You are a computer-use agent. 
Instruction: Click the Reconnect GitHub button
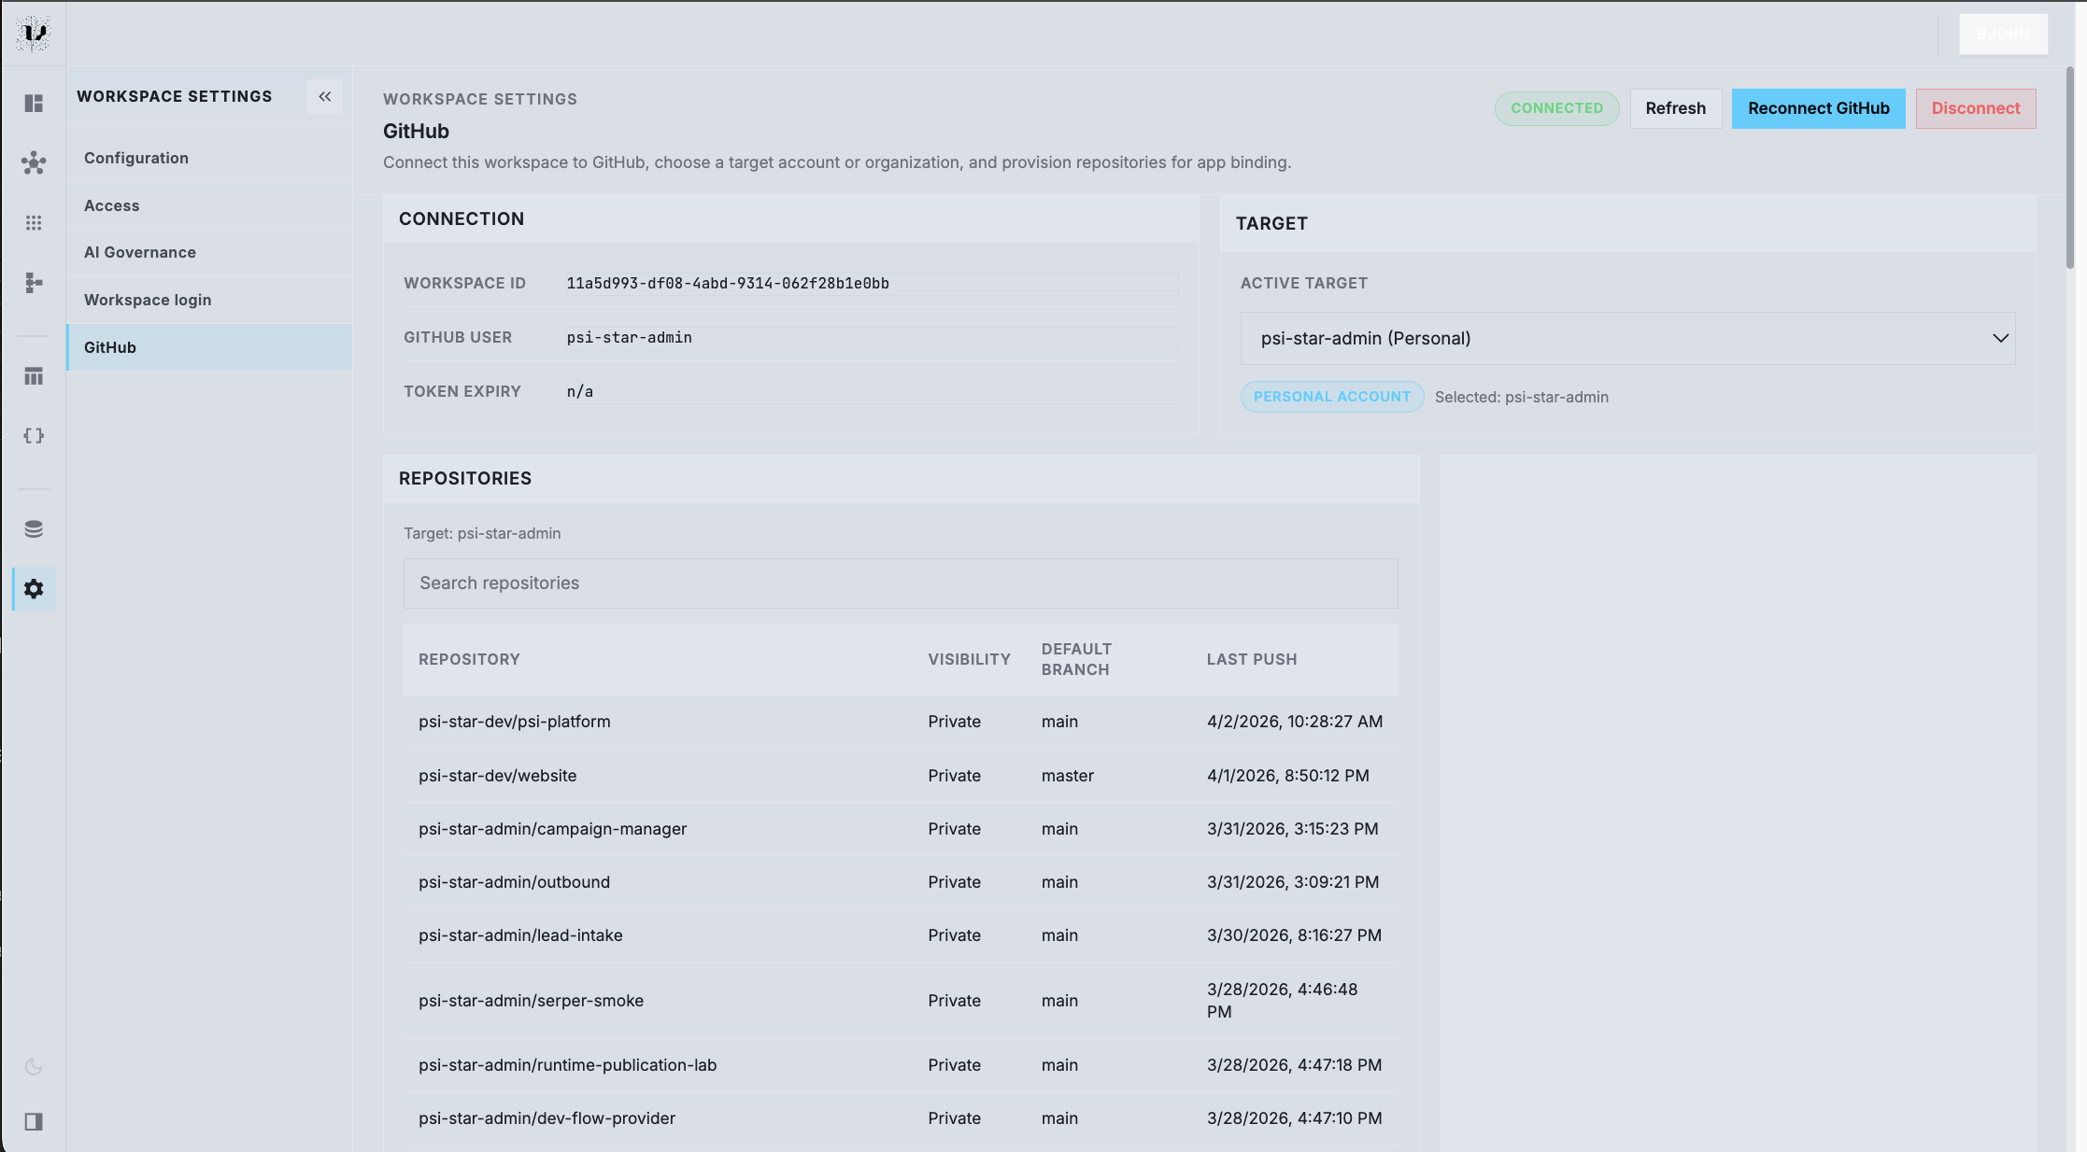pyautogui.click(x=1818, y=108)
